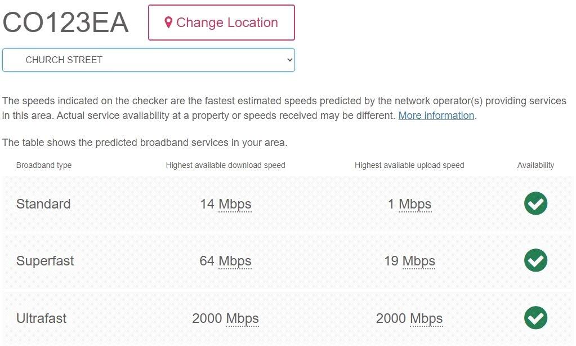
Task: Click Mbps abbreviation next to 64 download
Action: [x=235, y=261]
